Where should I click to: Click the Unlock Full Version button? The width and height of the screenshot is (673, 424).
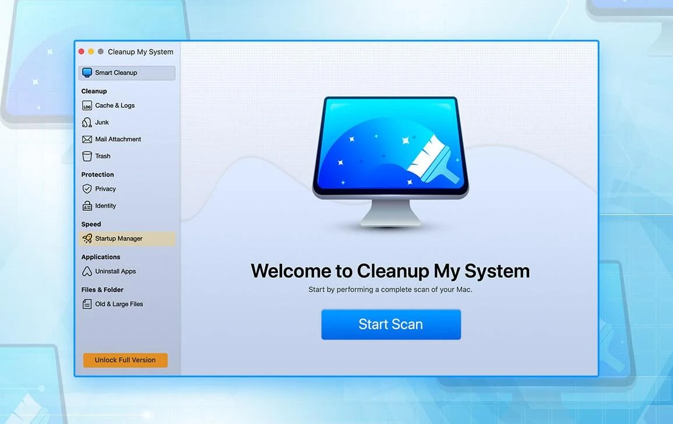[125, 360]
